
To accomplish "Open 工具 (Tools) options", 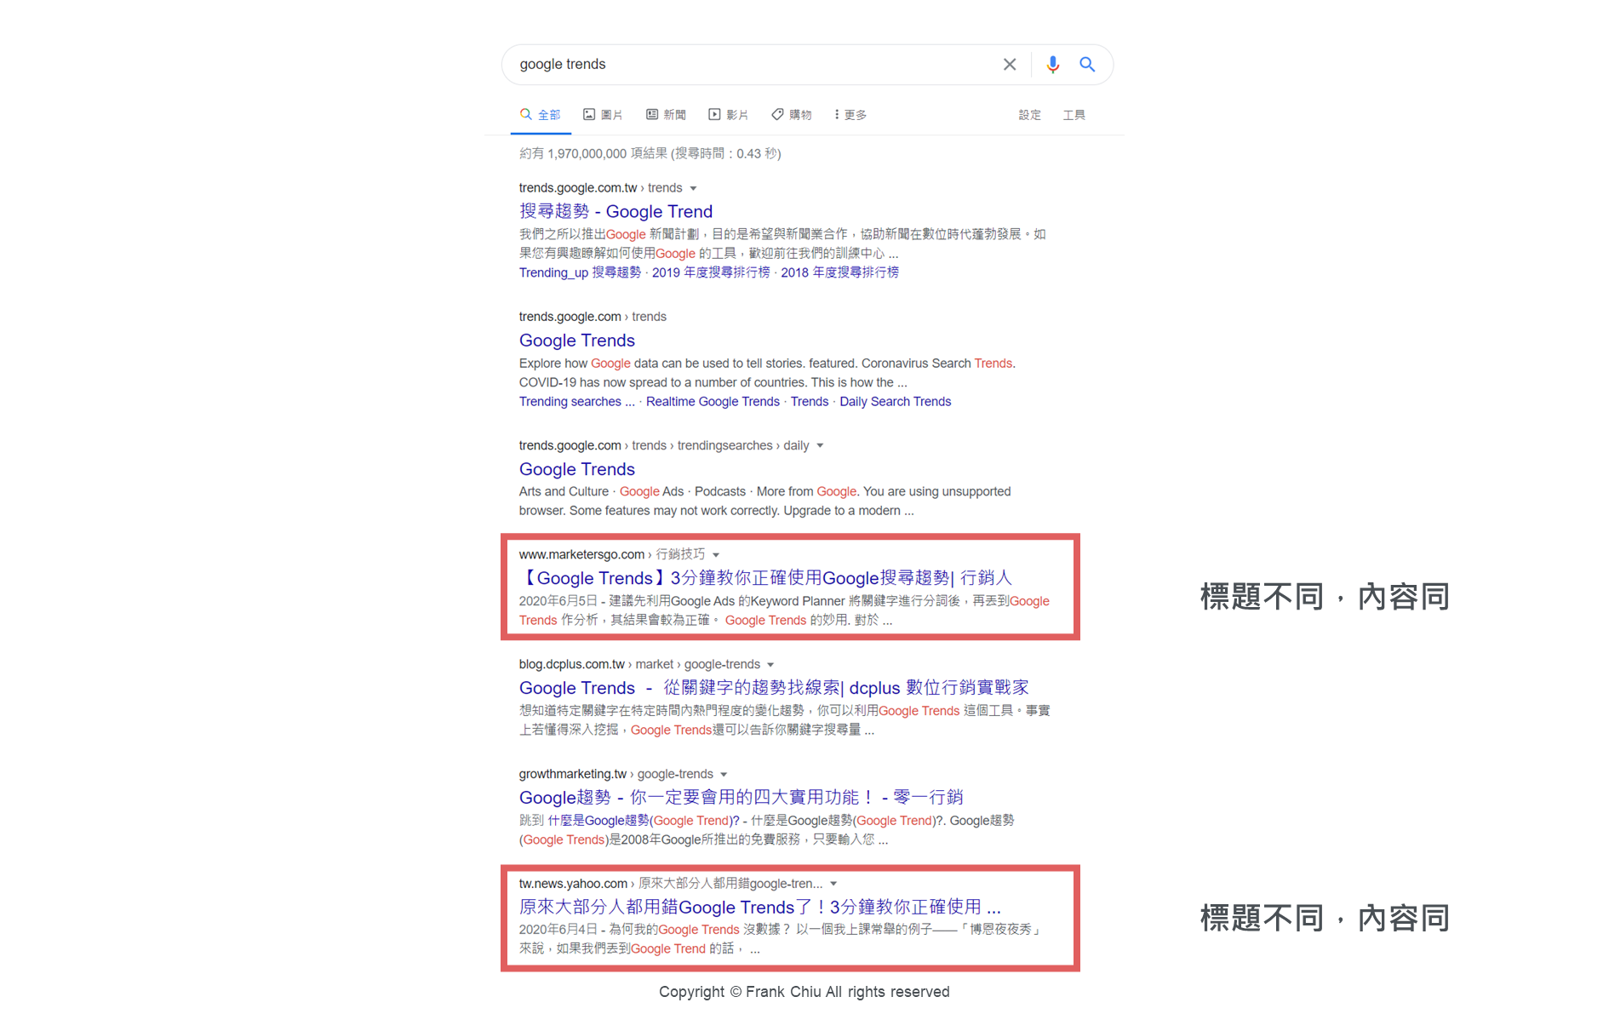I will click(x=1074, y=115).
